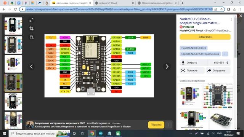
Task: Open the related ESP32 pinout picture with colored pin labels
Action: pos(218,96)
